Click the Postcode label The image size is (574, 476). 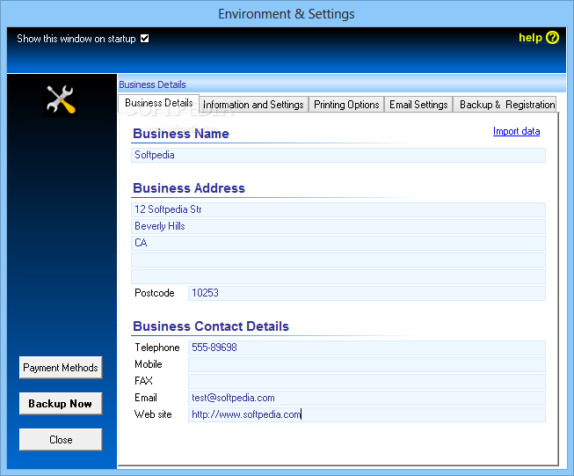(x=155, y=293)
